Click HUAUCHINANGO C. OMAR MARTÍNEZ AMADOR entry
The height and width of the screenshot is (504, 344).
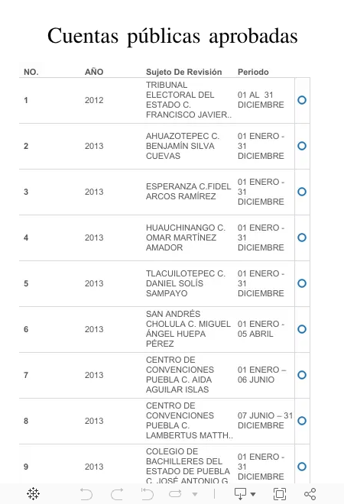tap(185, 237)
